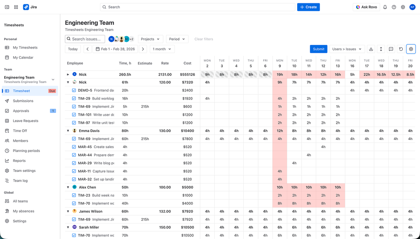Click the download export icon

[371, 49]
